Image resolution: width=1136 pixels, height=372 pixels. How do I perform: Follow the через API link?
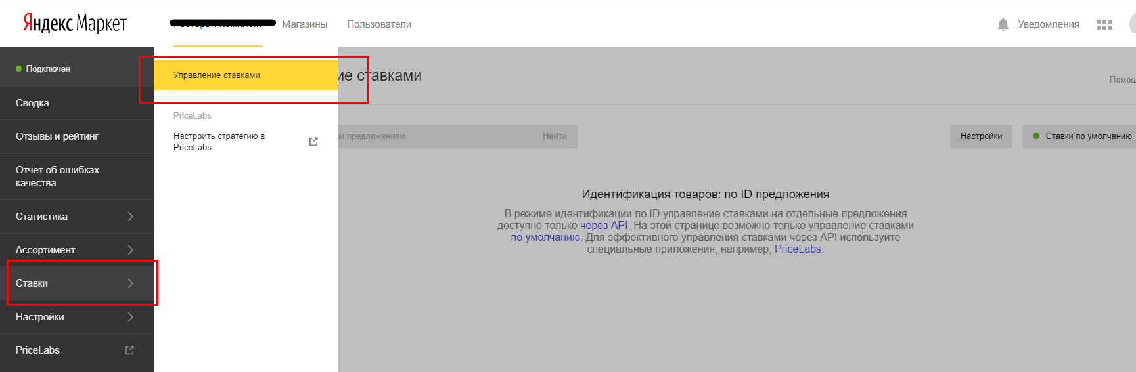click(x=604, y=225)
